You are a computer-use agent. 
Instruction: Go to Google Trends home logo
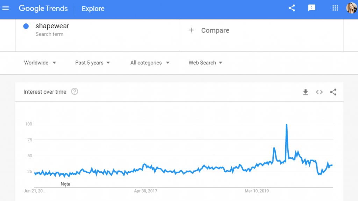tap(43, 8)
